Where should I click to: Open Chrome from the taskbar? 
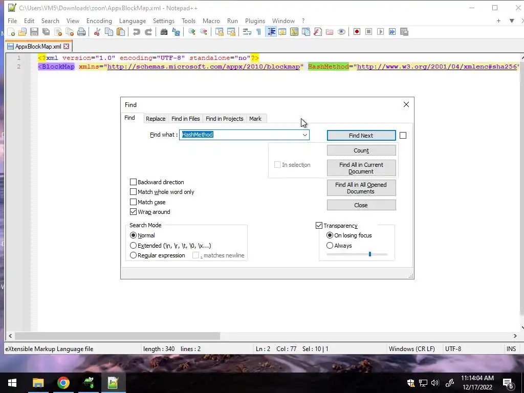[x=63, y=383]
